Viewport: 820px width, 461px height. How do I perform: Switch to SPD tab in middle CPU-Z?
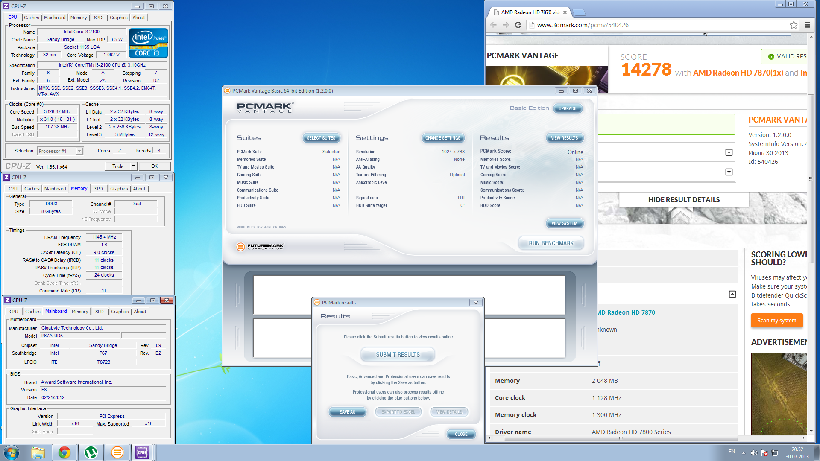pyautogui.click(x=99, y=189)
